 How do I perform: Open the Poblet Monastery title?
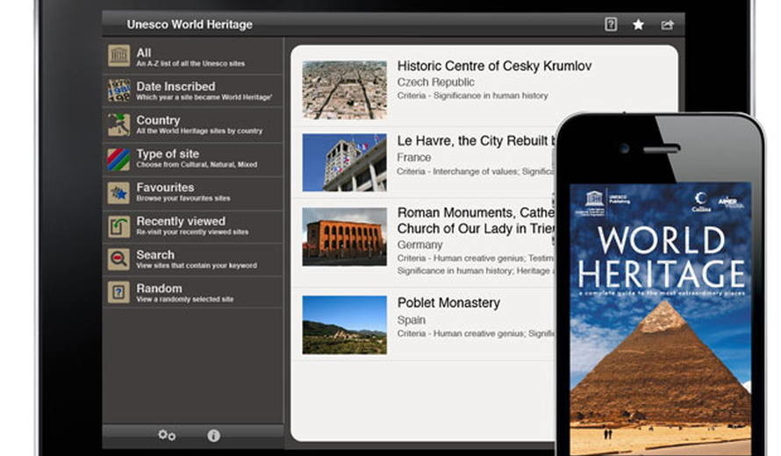click(x=448, y=303)
